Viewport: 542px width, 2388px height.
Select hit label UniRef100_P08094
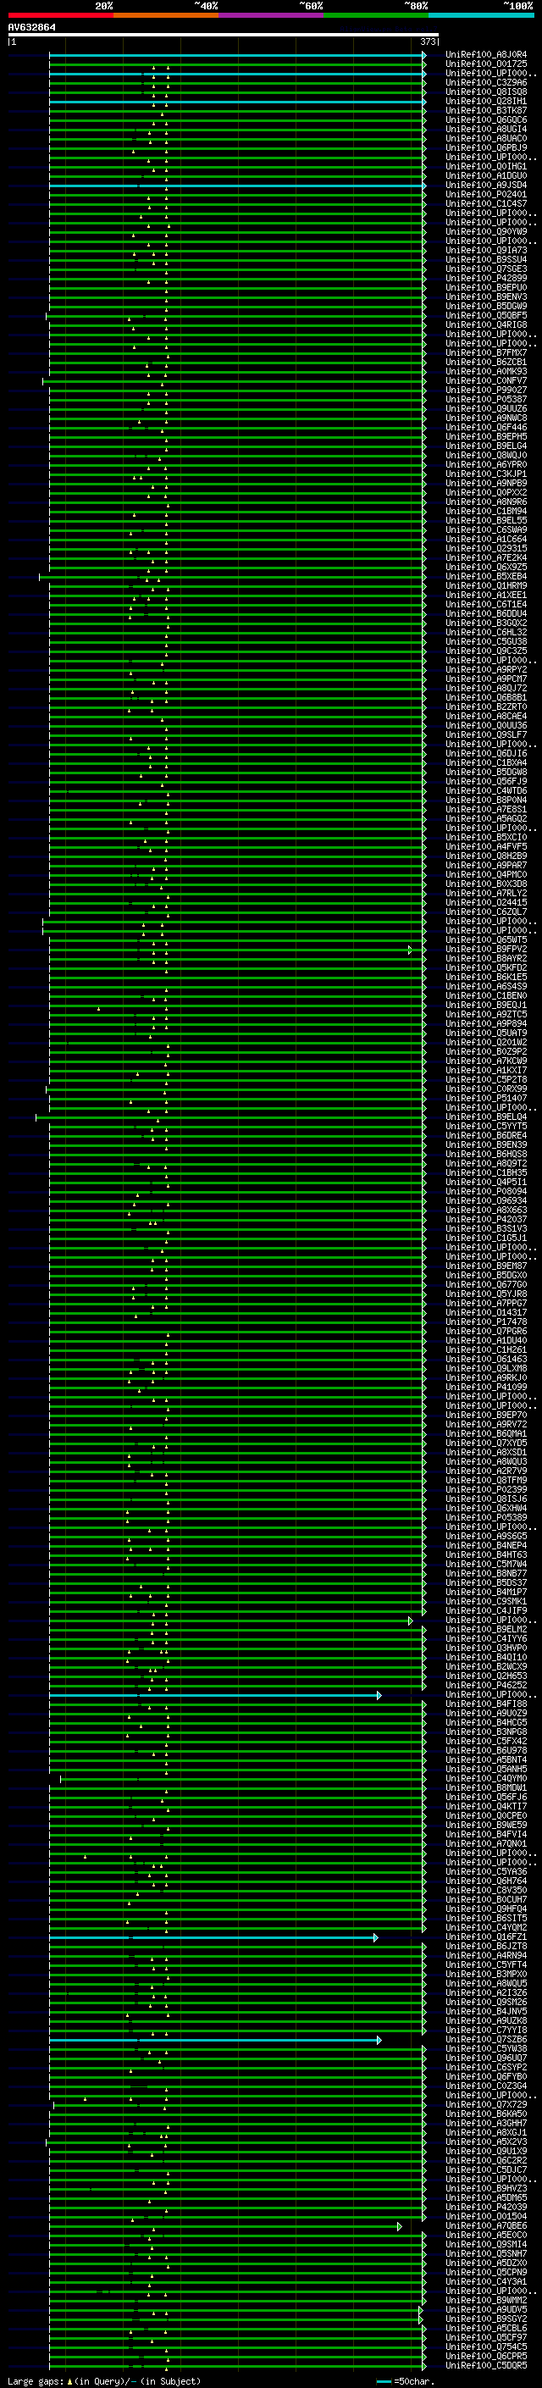click(486, 1192)
